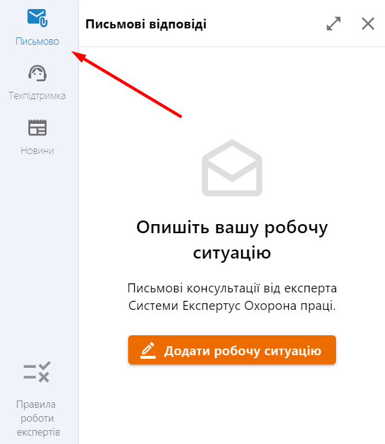This screenshot has height=444, width=385.
Task: Click the Письмові відповіді panel title
Action: click(x=146, y=24)
